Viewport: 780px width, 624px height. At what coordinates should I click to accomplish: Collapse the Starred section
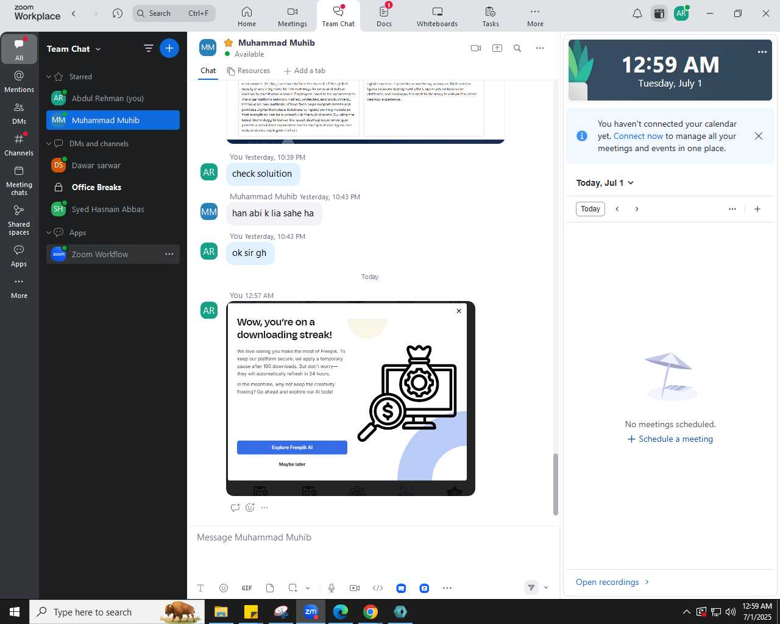tap(49, 77)
